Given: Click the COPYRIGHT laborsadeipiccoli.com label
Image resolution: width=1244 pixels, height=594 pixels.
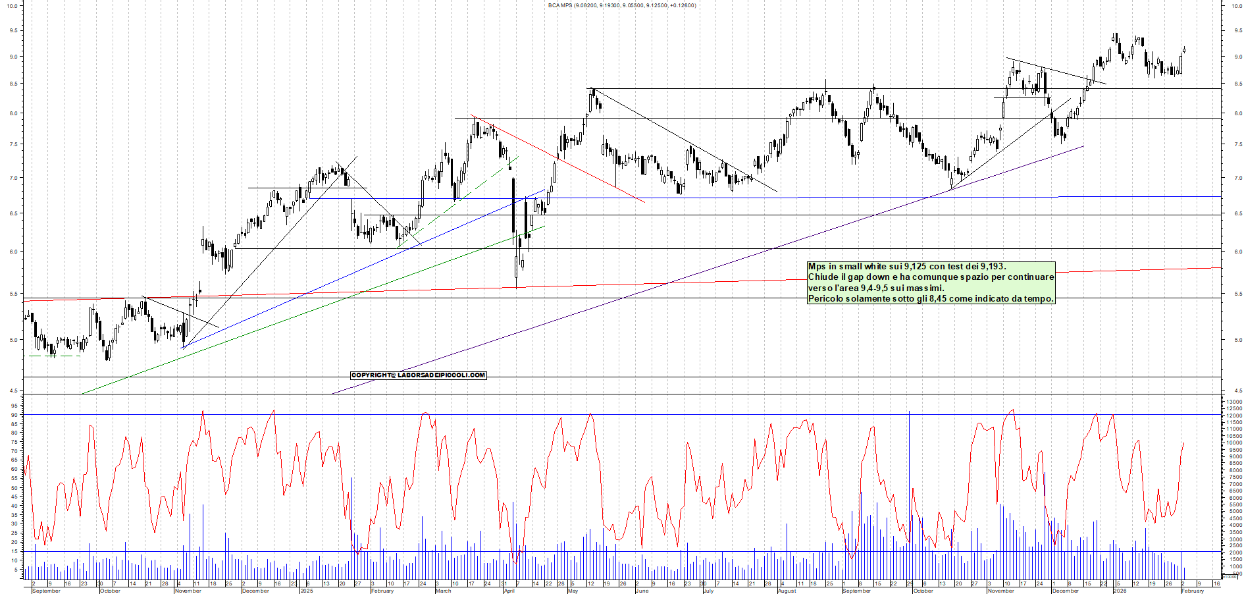Looking at the screenshot, I should pyautogui.click(x=418, y=375).
